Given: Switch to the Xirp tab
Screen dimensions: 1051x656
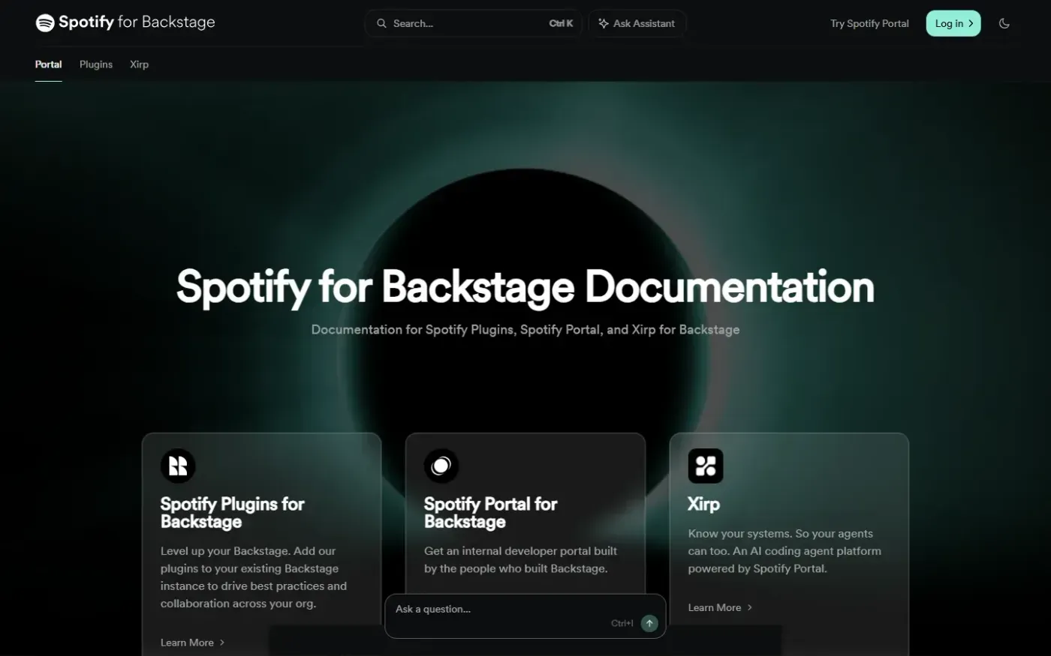Looking at the screenshot, I should (x=139, y=64).
